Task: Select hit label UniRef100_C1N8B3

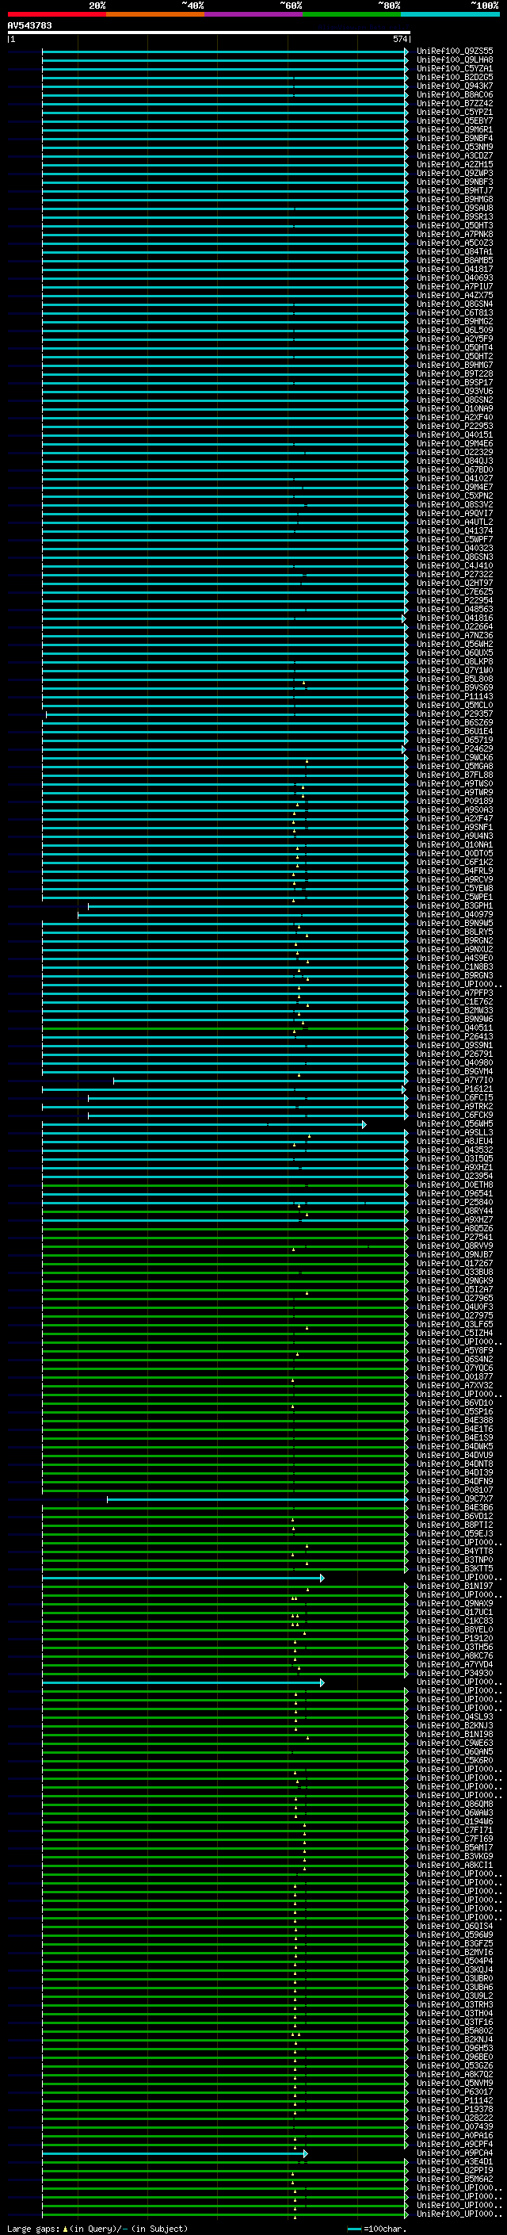Action: tap(455, 966)
